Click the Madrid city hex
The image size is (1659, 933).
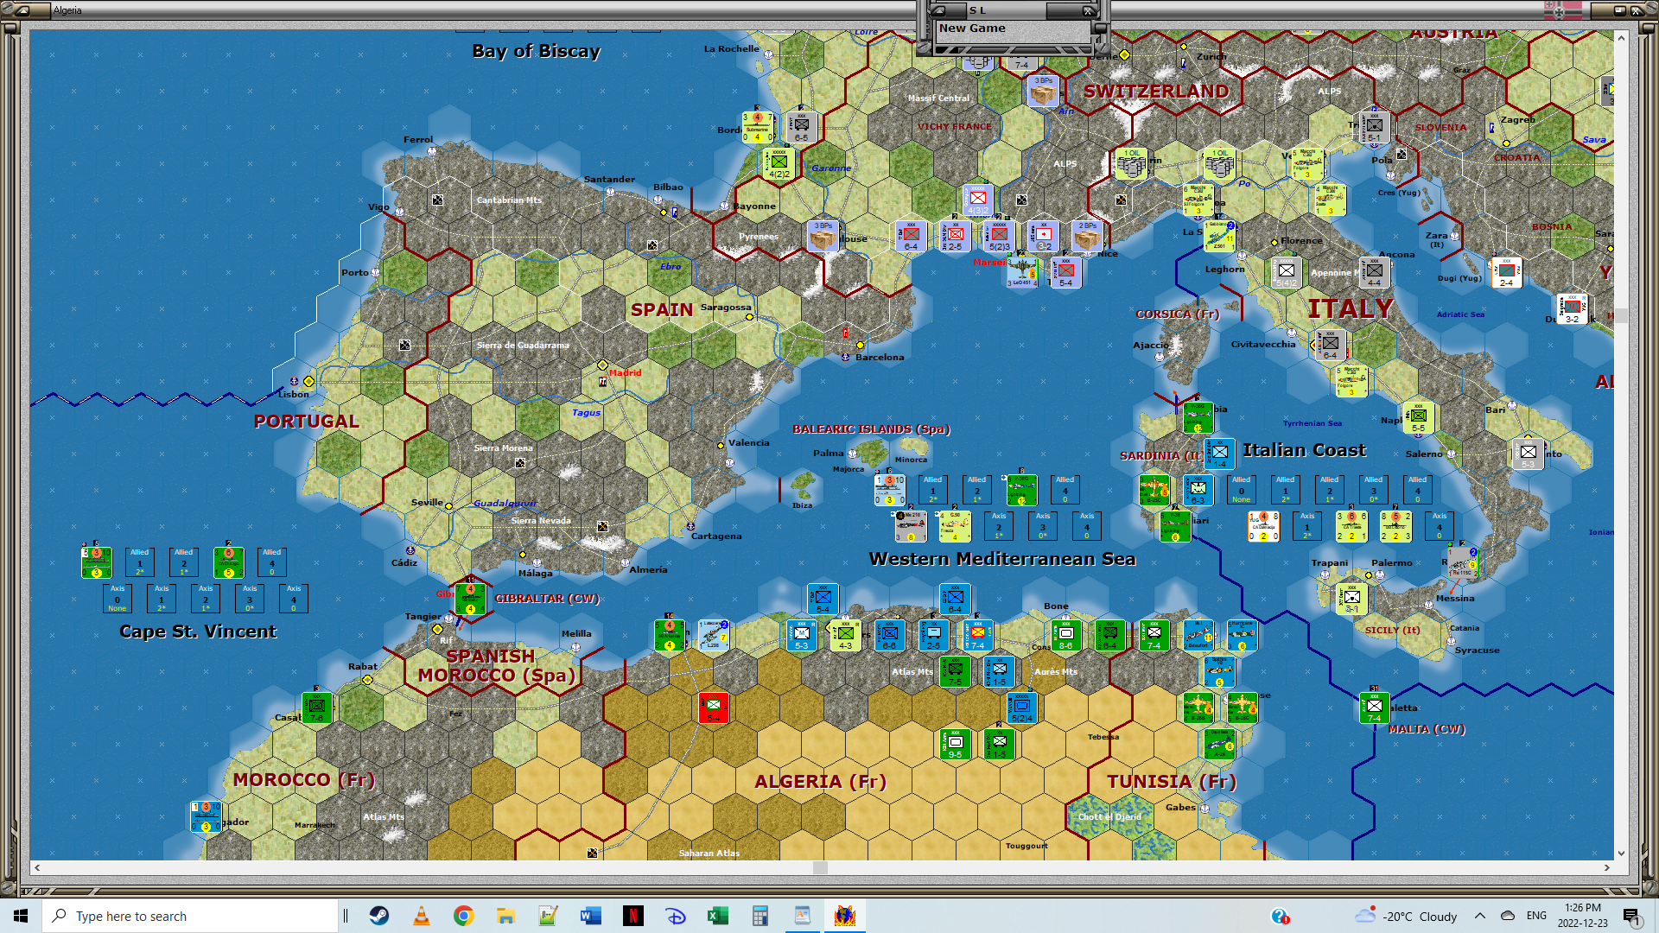pyautogui.click(x=602, y=365)
